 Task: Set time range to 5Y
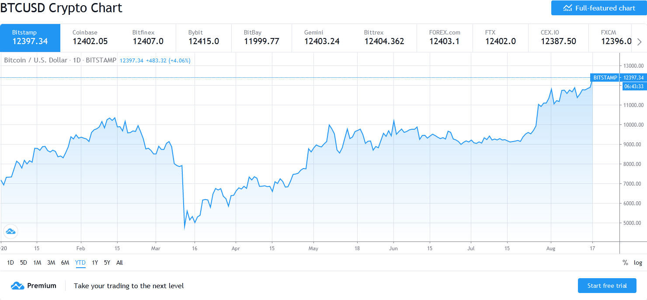click(x=107, y=262)
